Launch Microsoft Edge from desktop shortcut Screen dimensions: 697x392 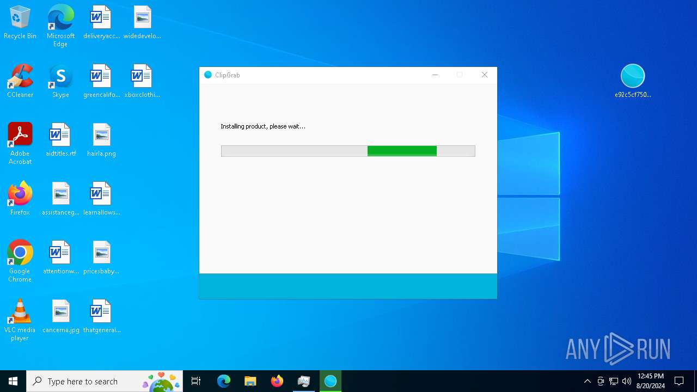pos(60,26)
